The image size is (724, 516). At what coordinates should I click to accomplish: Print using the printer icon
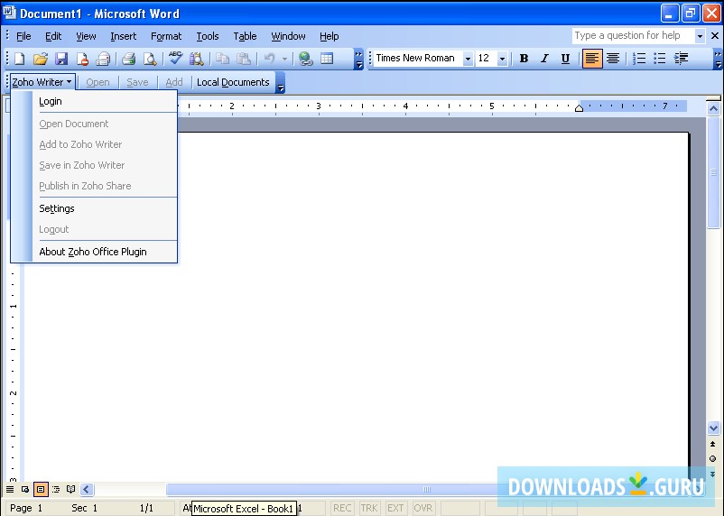[129, 59]
